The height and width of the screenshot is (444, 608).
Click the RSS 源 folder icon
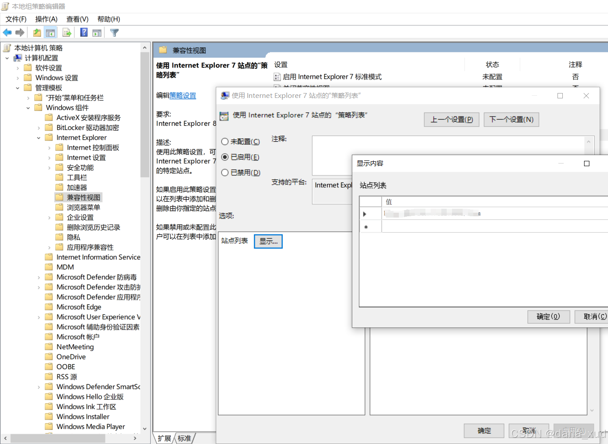click(49, 377)
